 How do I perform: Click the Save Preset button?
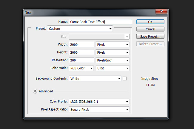[150, 37]
